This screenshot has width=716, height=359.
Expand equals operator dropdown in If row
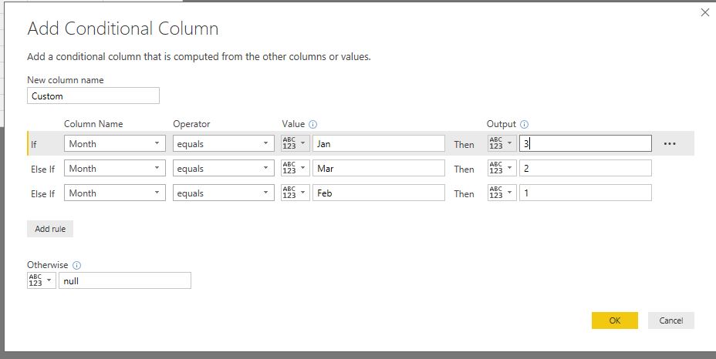223,143
